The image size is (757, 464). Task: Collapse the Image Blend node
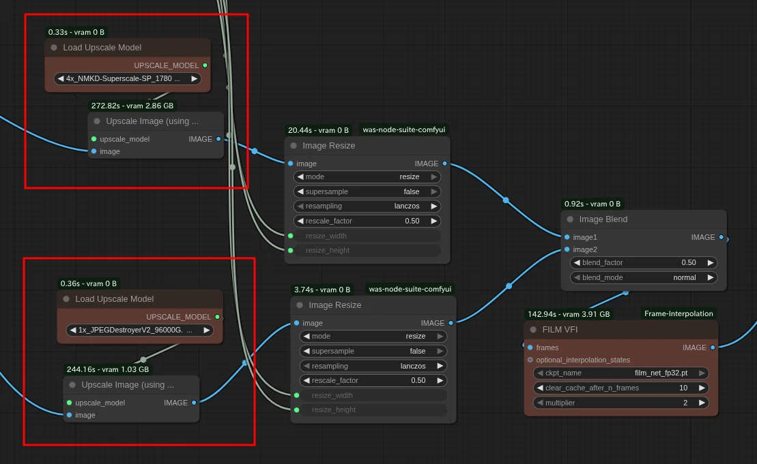(570, 219)
